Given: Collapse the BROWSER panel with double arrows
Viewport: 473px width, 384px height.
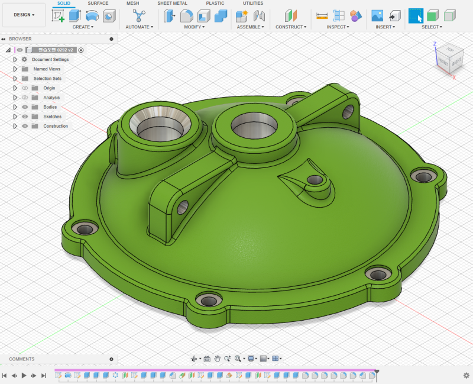Looking at the screenshot, I should pyautogui.click(x=4, y=39).
